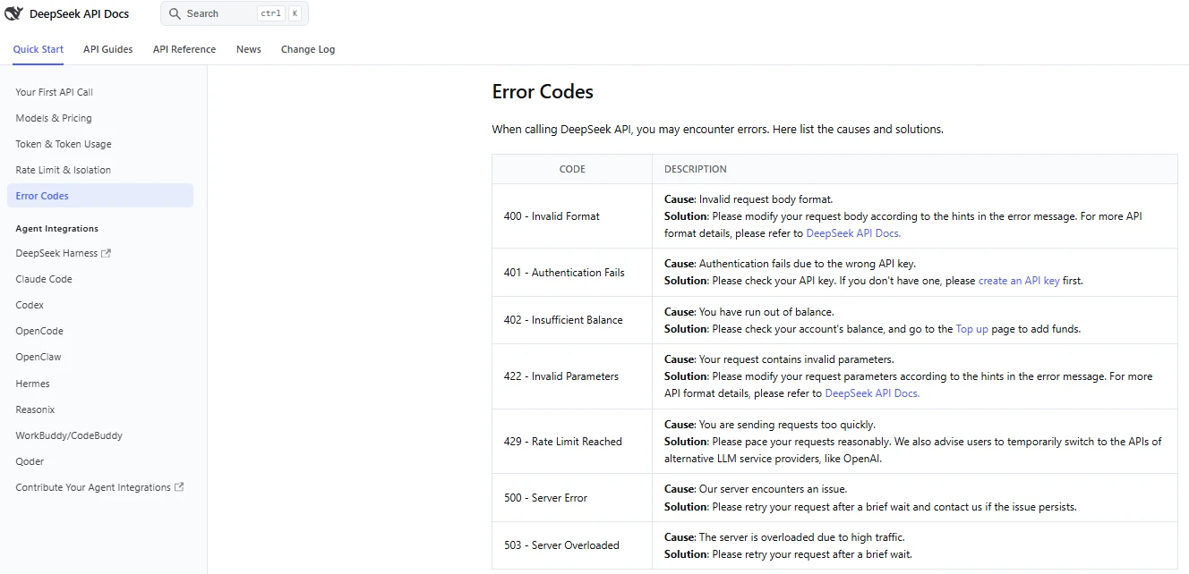Open the News tab

[249, 49]
